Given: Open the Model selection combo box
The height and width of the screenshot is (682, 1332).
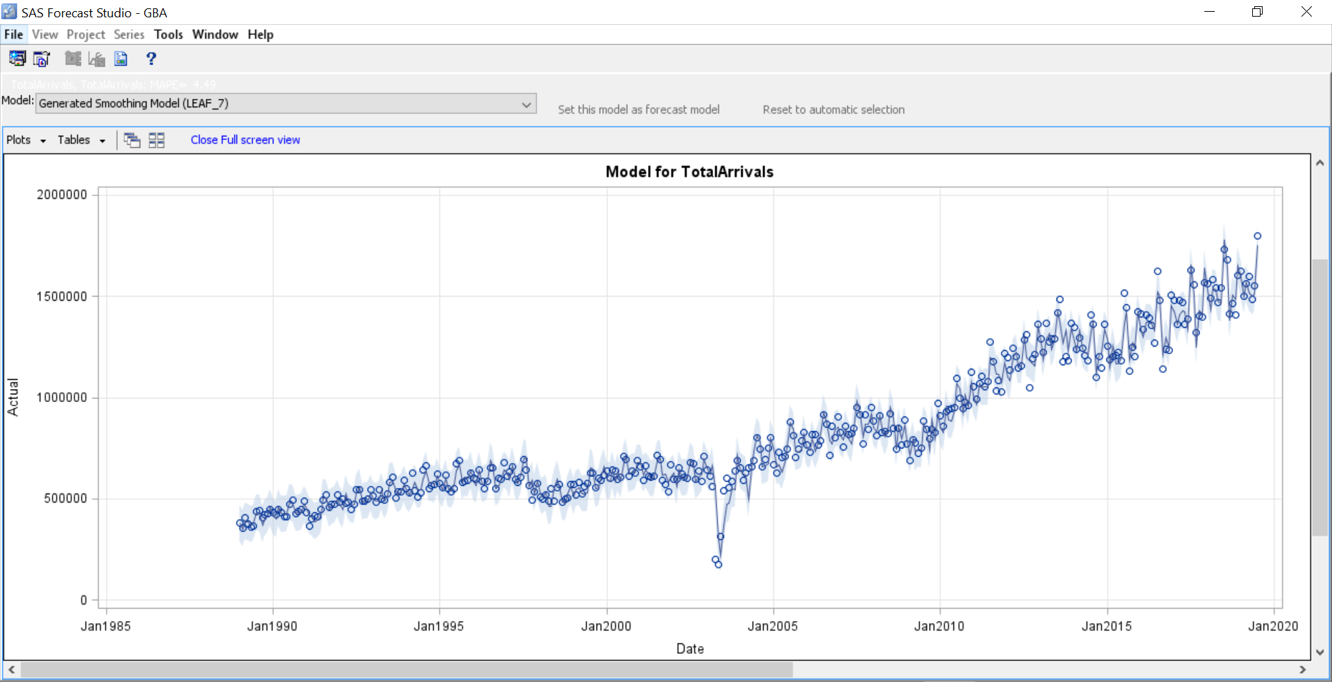Looking at the screenshot, I should point(286,103).
